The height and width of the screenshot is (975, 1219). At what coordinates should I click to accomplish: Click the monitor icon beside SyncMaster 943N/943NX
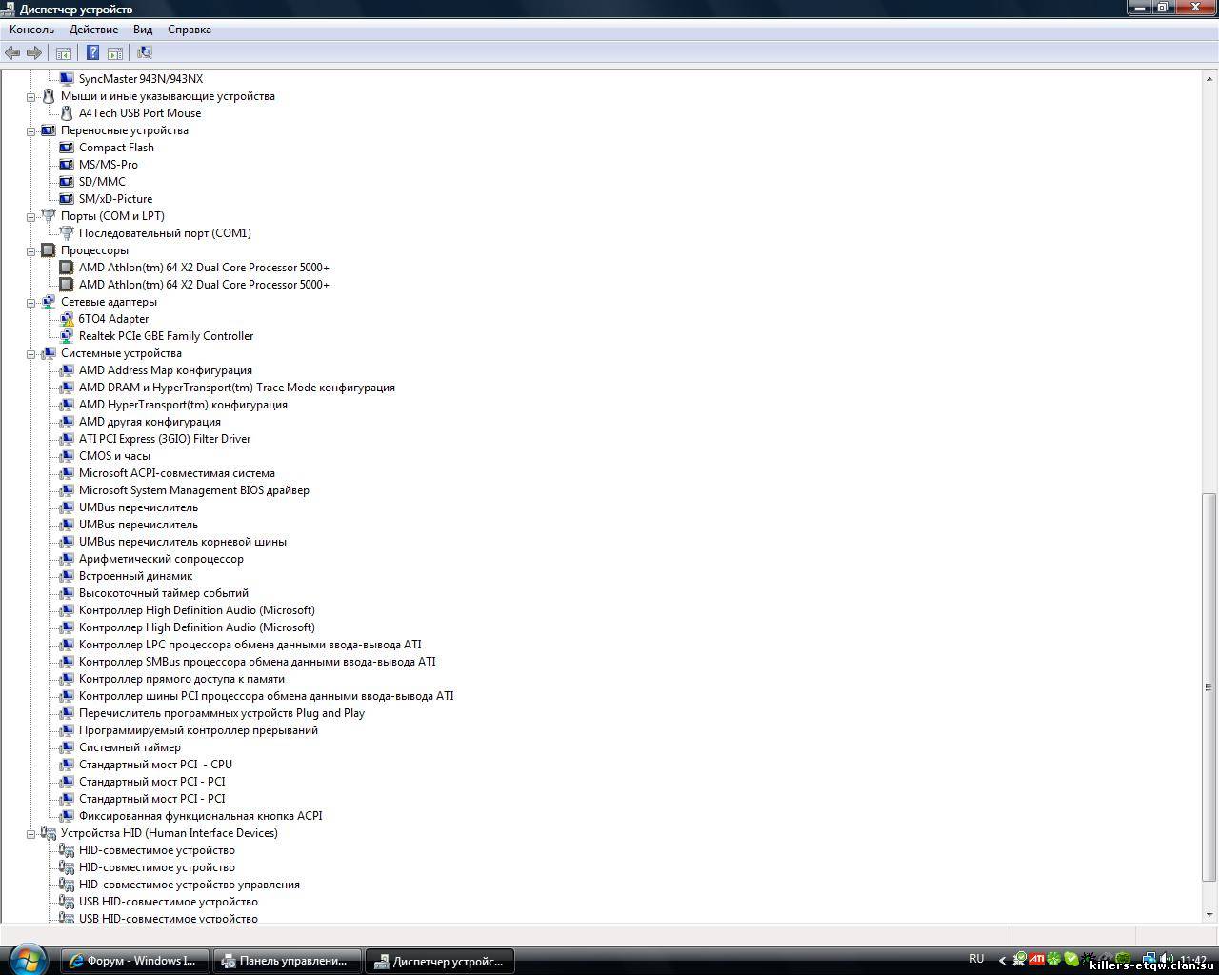pos(67,79)
